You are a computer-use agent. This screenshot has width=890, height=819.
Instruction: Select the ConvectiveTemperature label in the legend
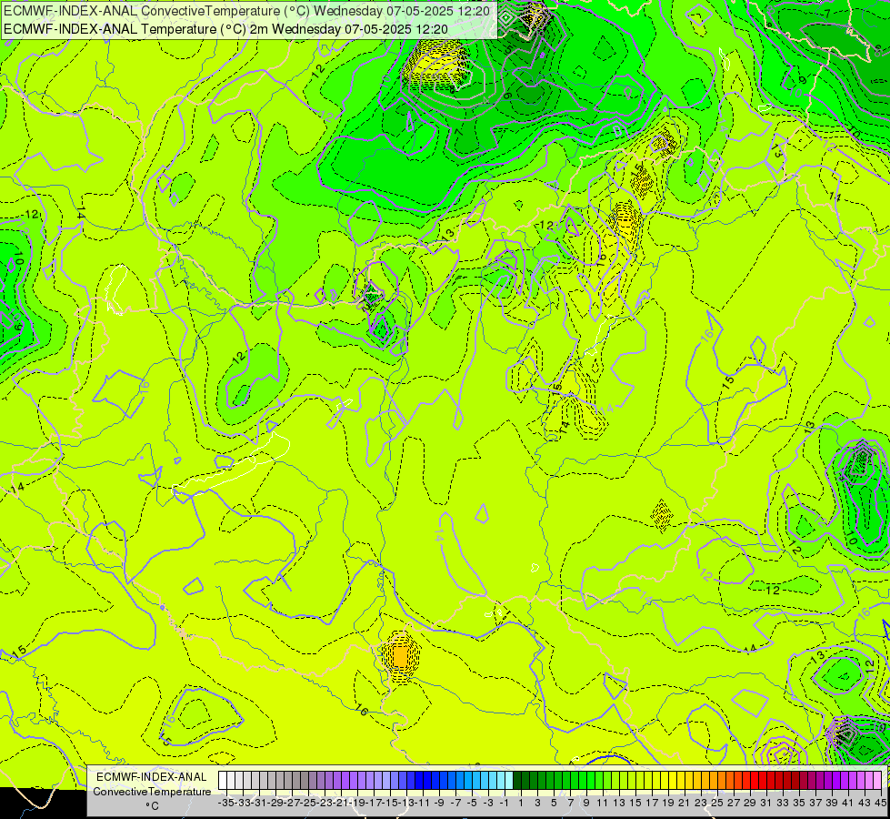[152, 792]
